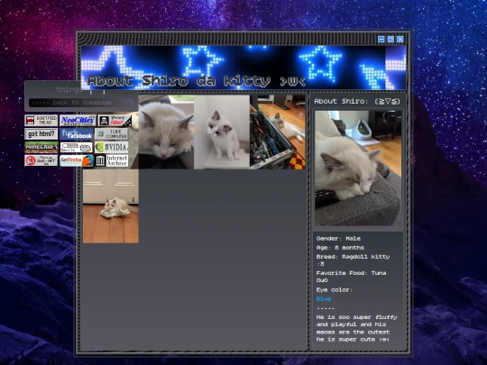Close the Shiro page window
Screen dimensions: 487x365
click(400, 39)
